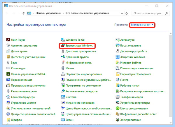The image size is (175, 127).
Task: Click Все элементы панели управления breadcrumb
Action: tap(87, 13)
